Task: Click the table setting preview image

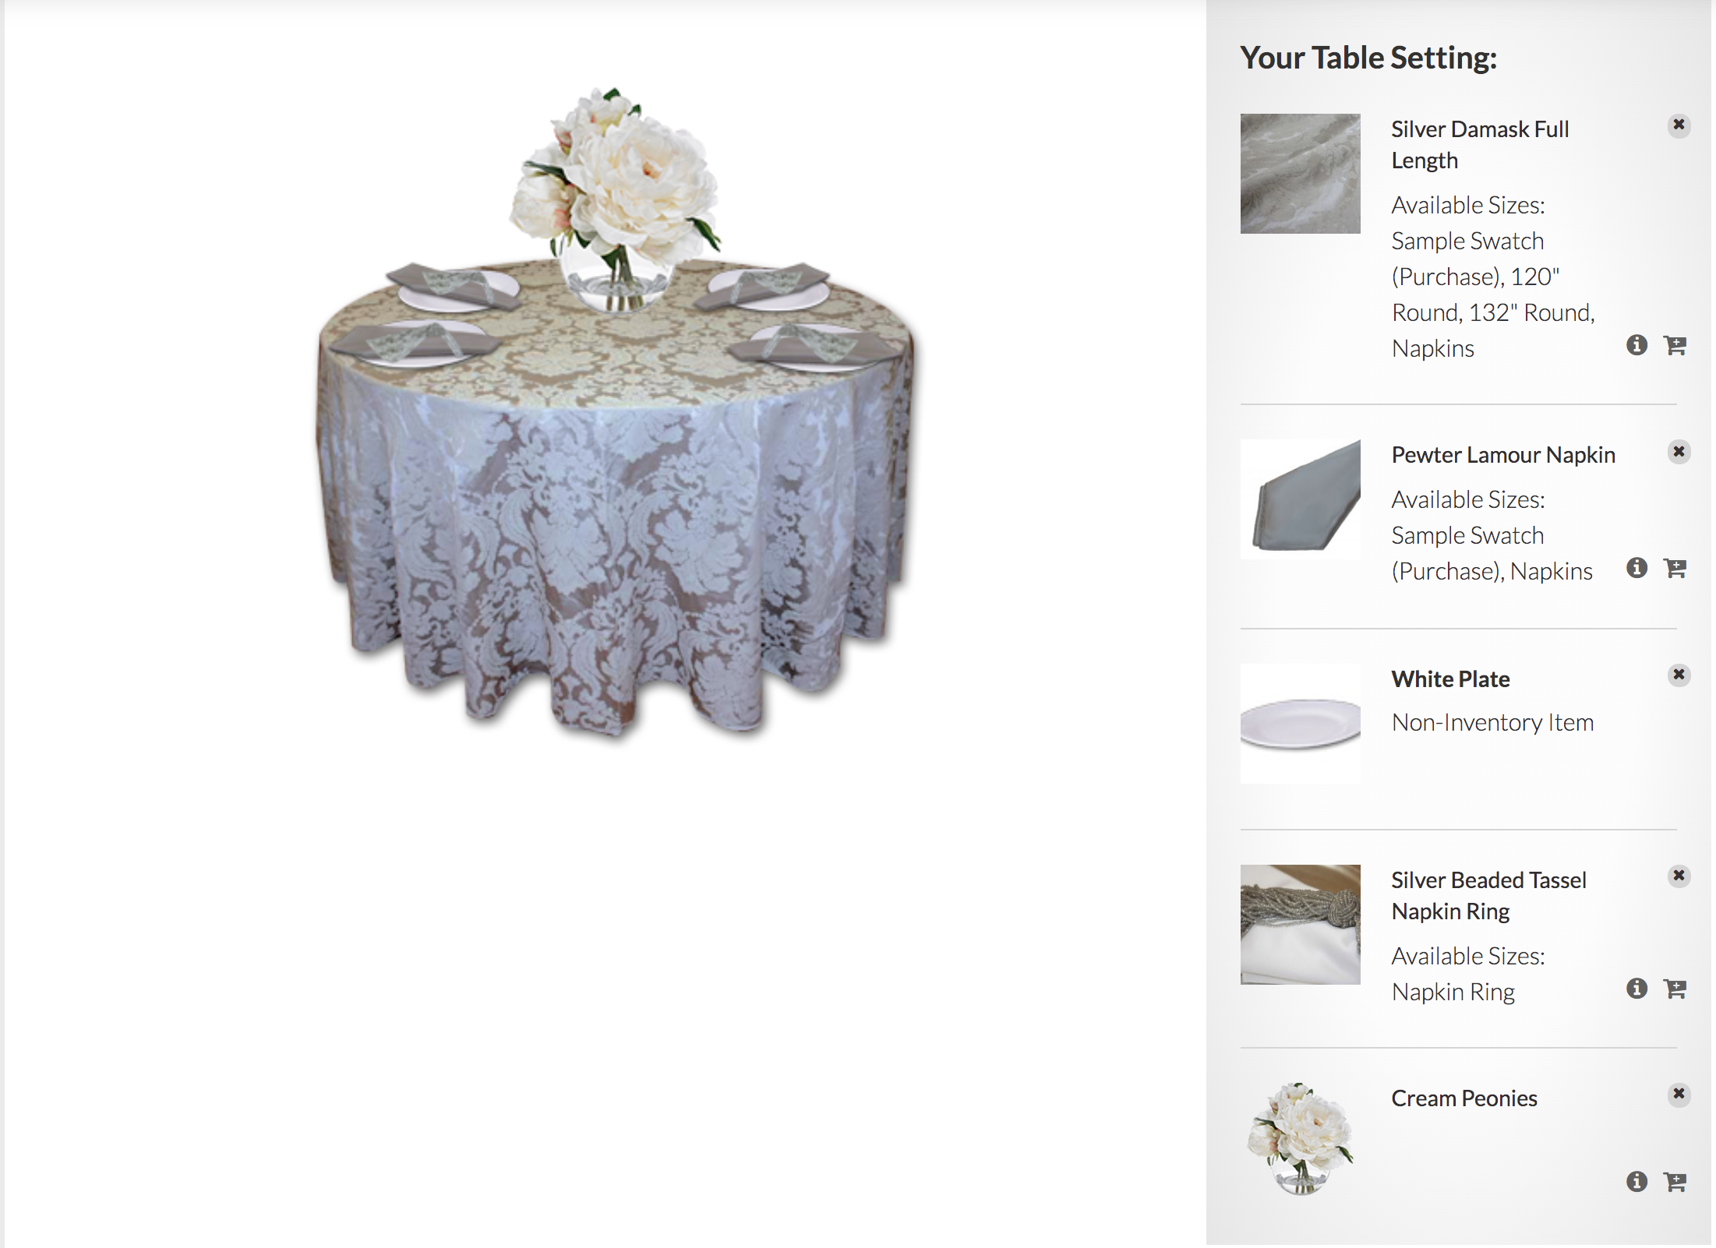Action: coord(616,413)
